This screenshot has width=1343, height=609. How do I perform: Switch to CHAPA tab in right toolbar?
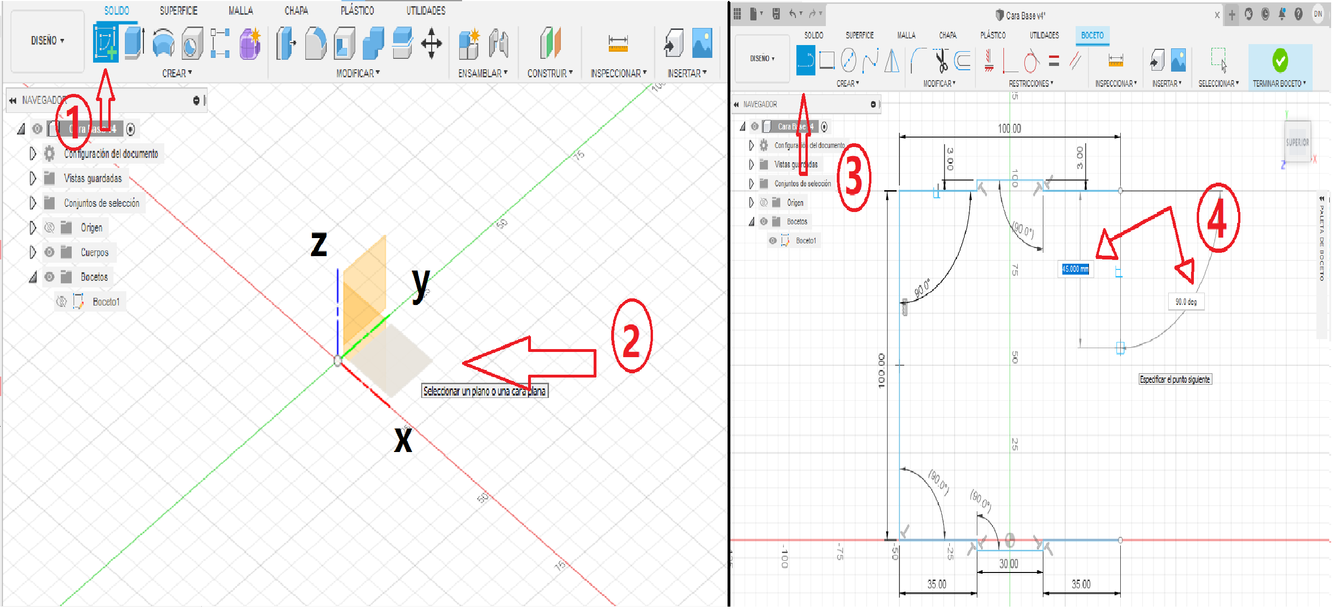tap(949, 35)
